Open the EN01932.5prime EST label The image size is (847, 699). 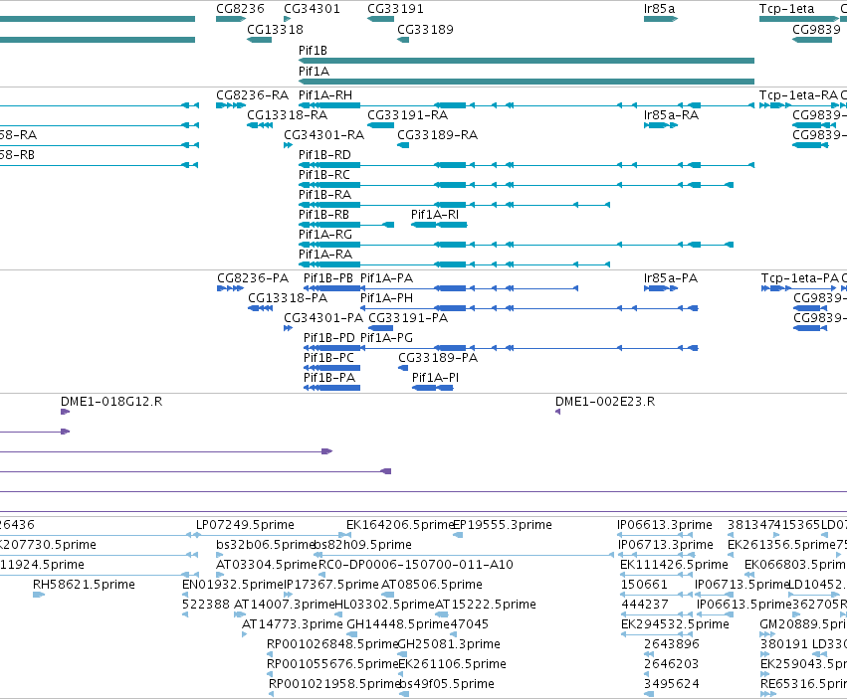point(233,585)
